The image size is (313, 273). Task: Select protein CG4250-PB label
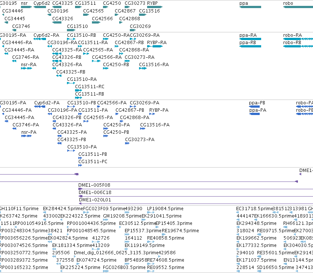tap(116, 132)
